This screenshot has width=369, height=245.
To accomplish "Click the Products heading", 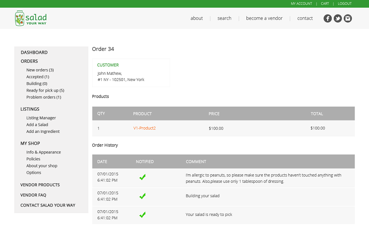I will click(x=100, y=97).
